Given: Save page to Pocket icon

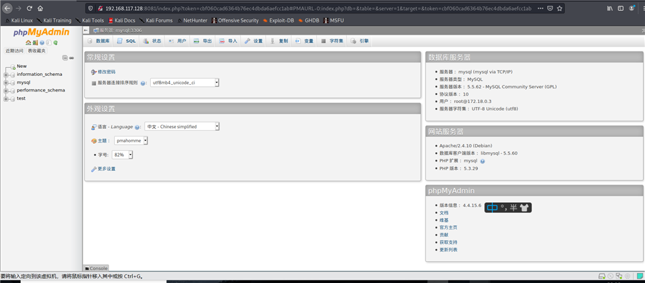Looking at the screenshot, I should pyautogui.click(x=550, y=8).
